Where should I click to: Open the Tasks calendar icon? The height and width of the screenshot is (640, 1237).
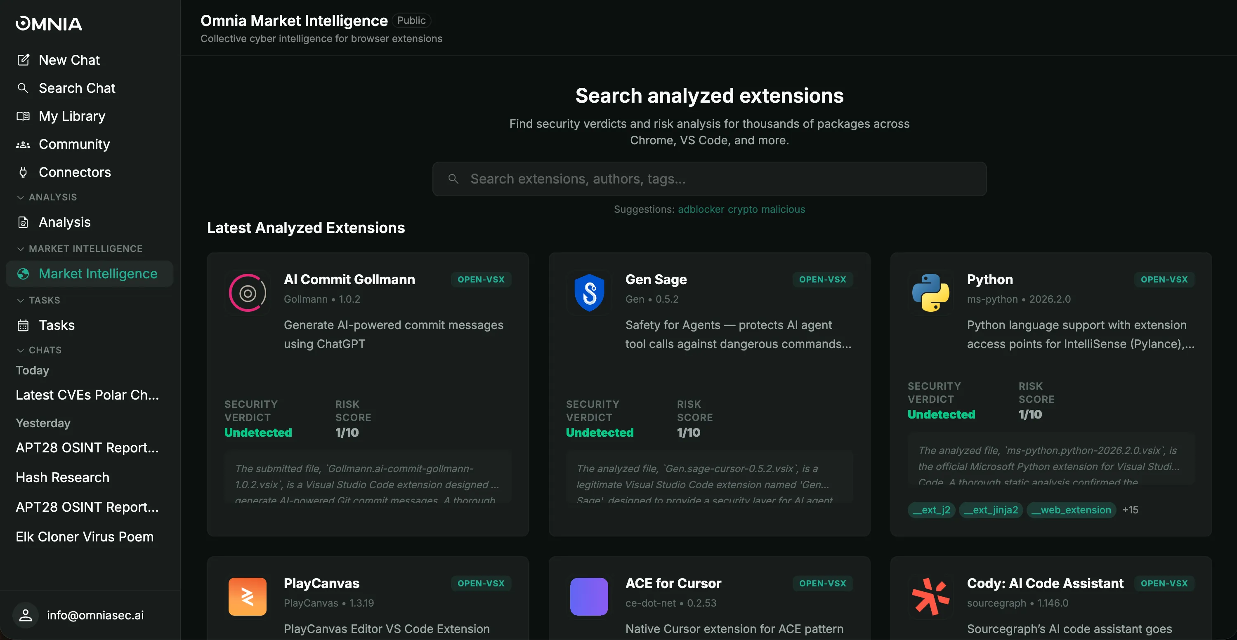coord(23,325)
